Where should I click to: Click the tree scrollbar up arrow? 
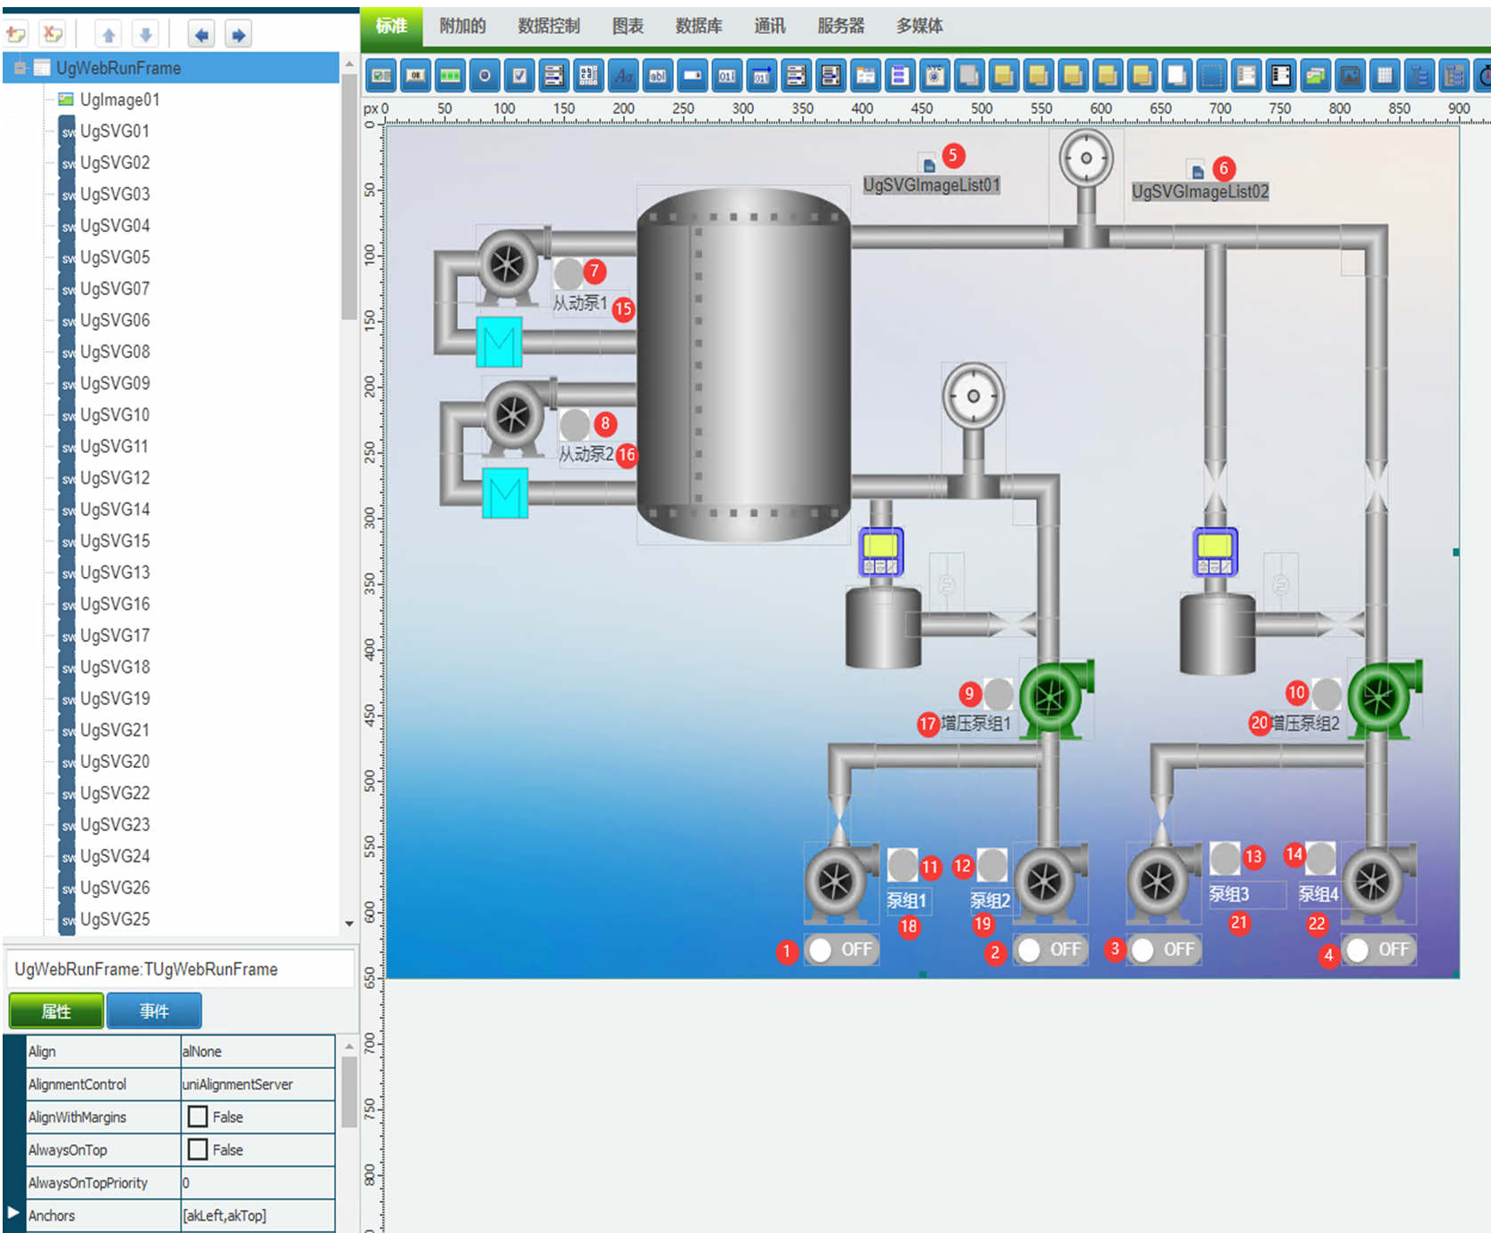(349, 65)
